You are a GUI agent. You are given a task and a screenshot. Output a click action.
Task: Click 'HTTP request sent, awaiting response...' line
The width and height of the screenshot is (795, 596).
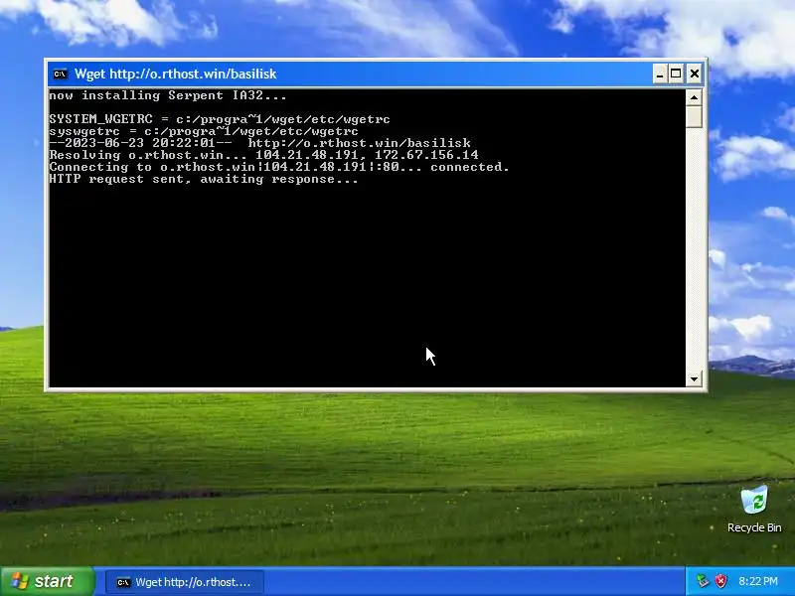click(204, 180)
